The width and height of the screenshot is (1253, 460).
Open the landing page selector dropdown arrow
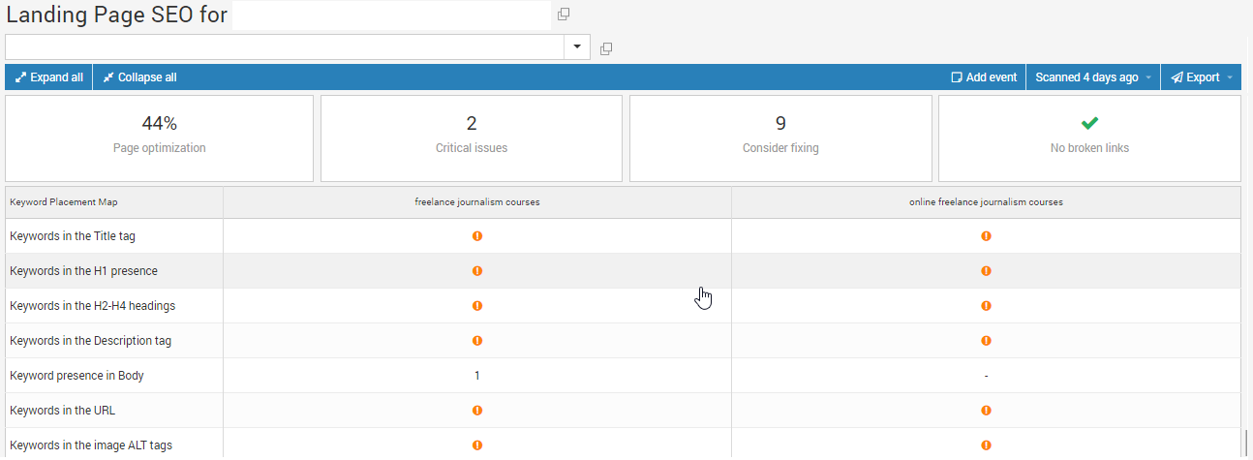pyautogui.click(x=577, y=46)
